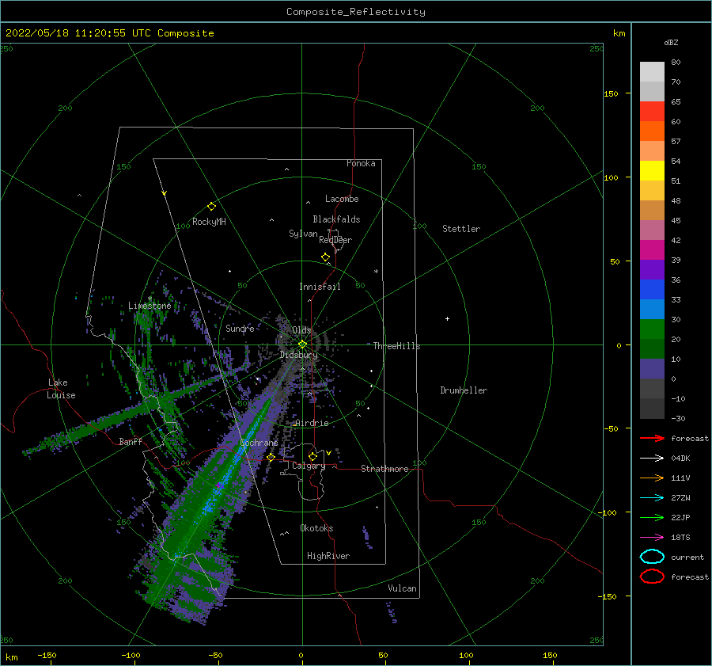Screen dimensions: 712x666
Task: Select the green 30–20 dBZ swatch
Action: (x=652, y=329)
